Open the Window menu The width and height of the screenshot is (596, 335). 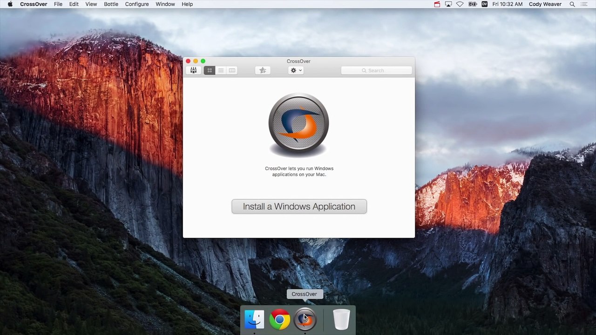pyautogui.click(x=165, y=4)
